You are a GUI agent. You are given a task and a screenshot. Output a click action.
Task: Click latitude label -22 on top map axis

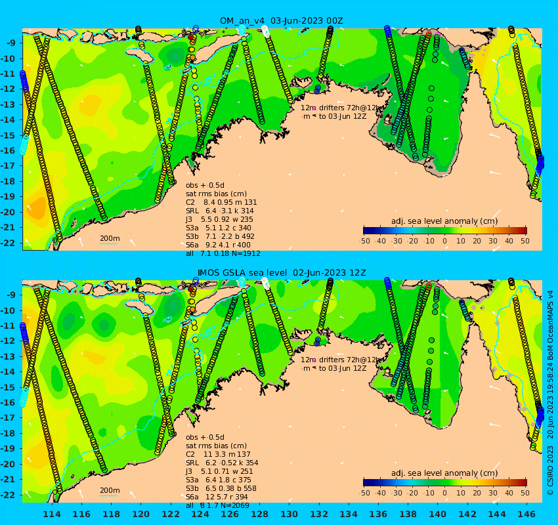pyautogui.click(x=7, y=243)
